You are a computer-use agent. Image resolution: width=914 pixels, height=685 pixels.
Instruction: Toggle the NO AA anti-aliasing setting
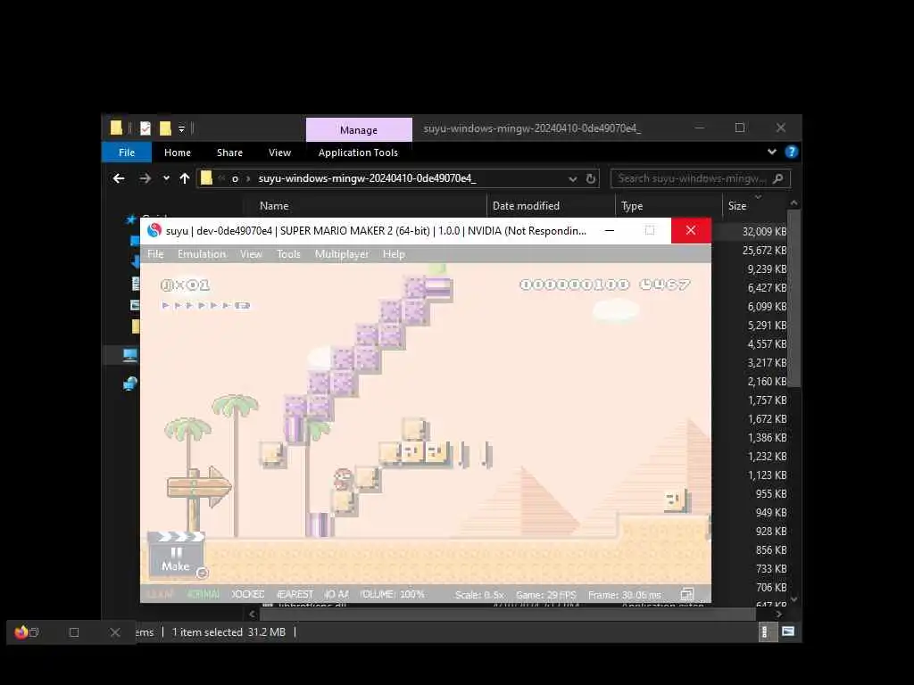337,594
